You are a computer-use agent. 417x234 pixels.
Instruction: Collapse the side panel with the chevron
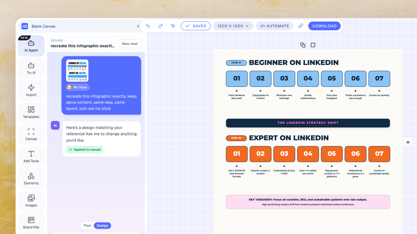138,26
